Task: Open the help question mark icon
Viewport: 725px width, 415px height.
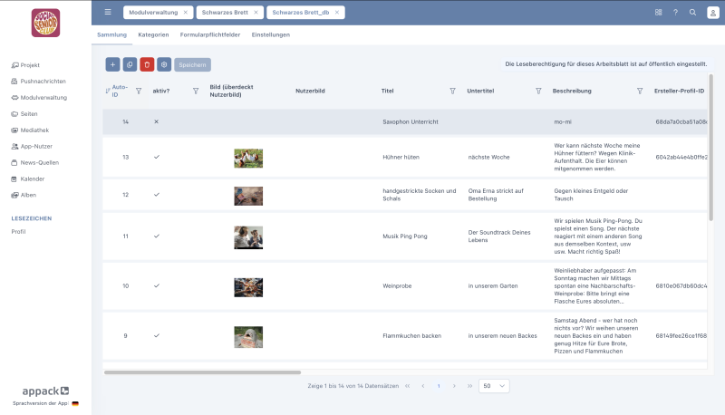Action: pyautogui.click(x=675, y=13)
